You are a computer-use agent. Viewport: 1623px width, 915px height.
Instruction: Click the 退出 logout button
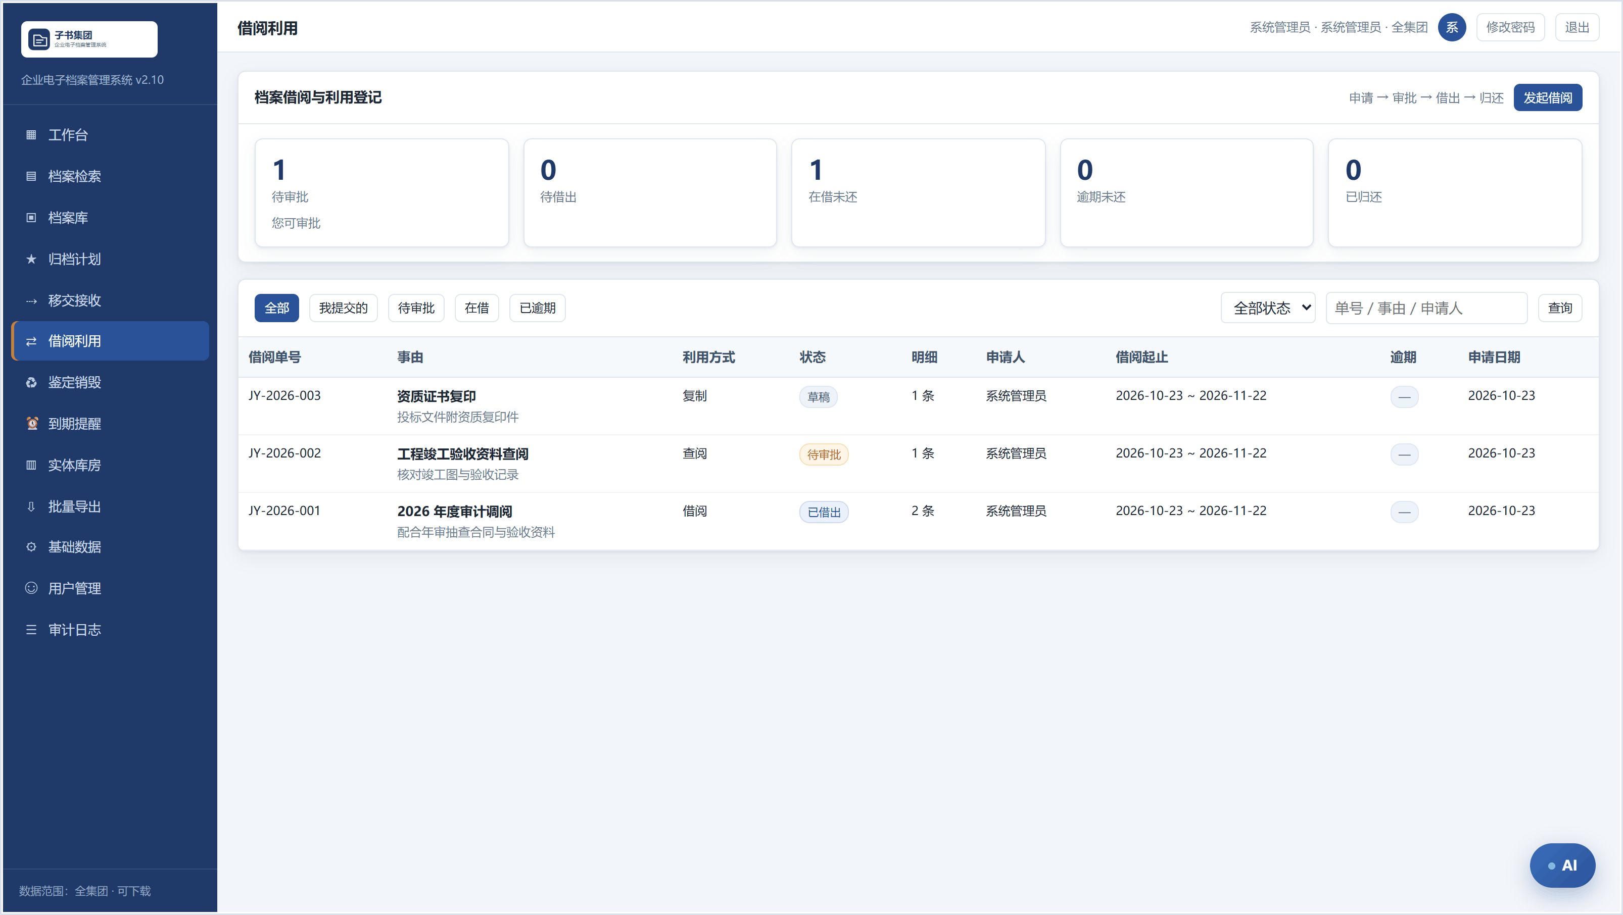coord(1577,27)
